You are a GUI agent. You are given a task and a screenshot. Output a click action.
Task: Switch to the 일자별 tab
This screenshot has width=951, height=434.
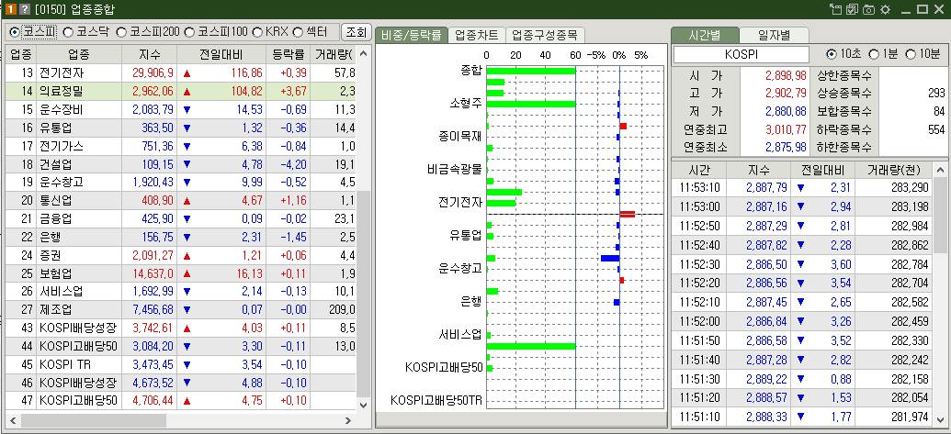(774, 35)
